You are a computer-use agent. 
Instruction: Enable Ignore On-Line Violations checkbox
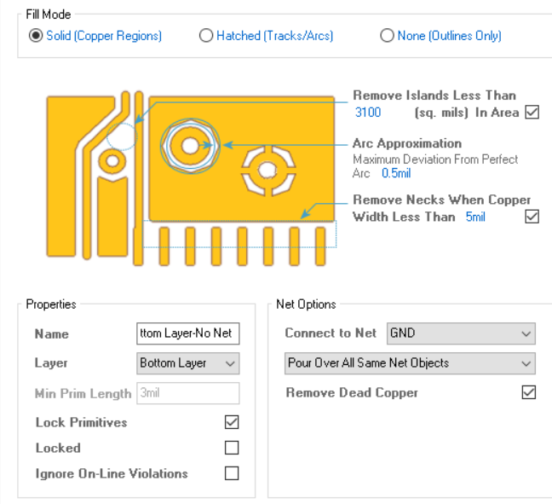pos(232,473)
